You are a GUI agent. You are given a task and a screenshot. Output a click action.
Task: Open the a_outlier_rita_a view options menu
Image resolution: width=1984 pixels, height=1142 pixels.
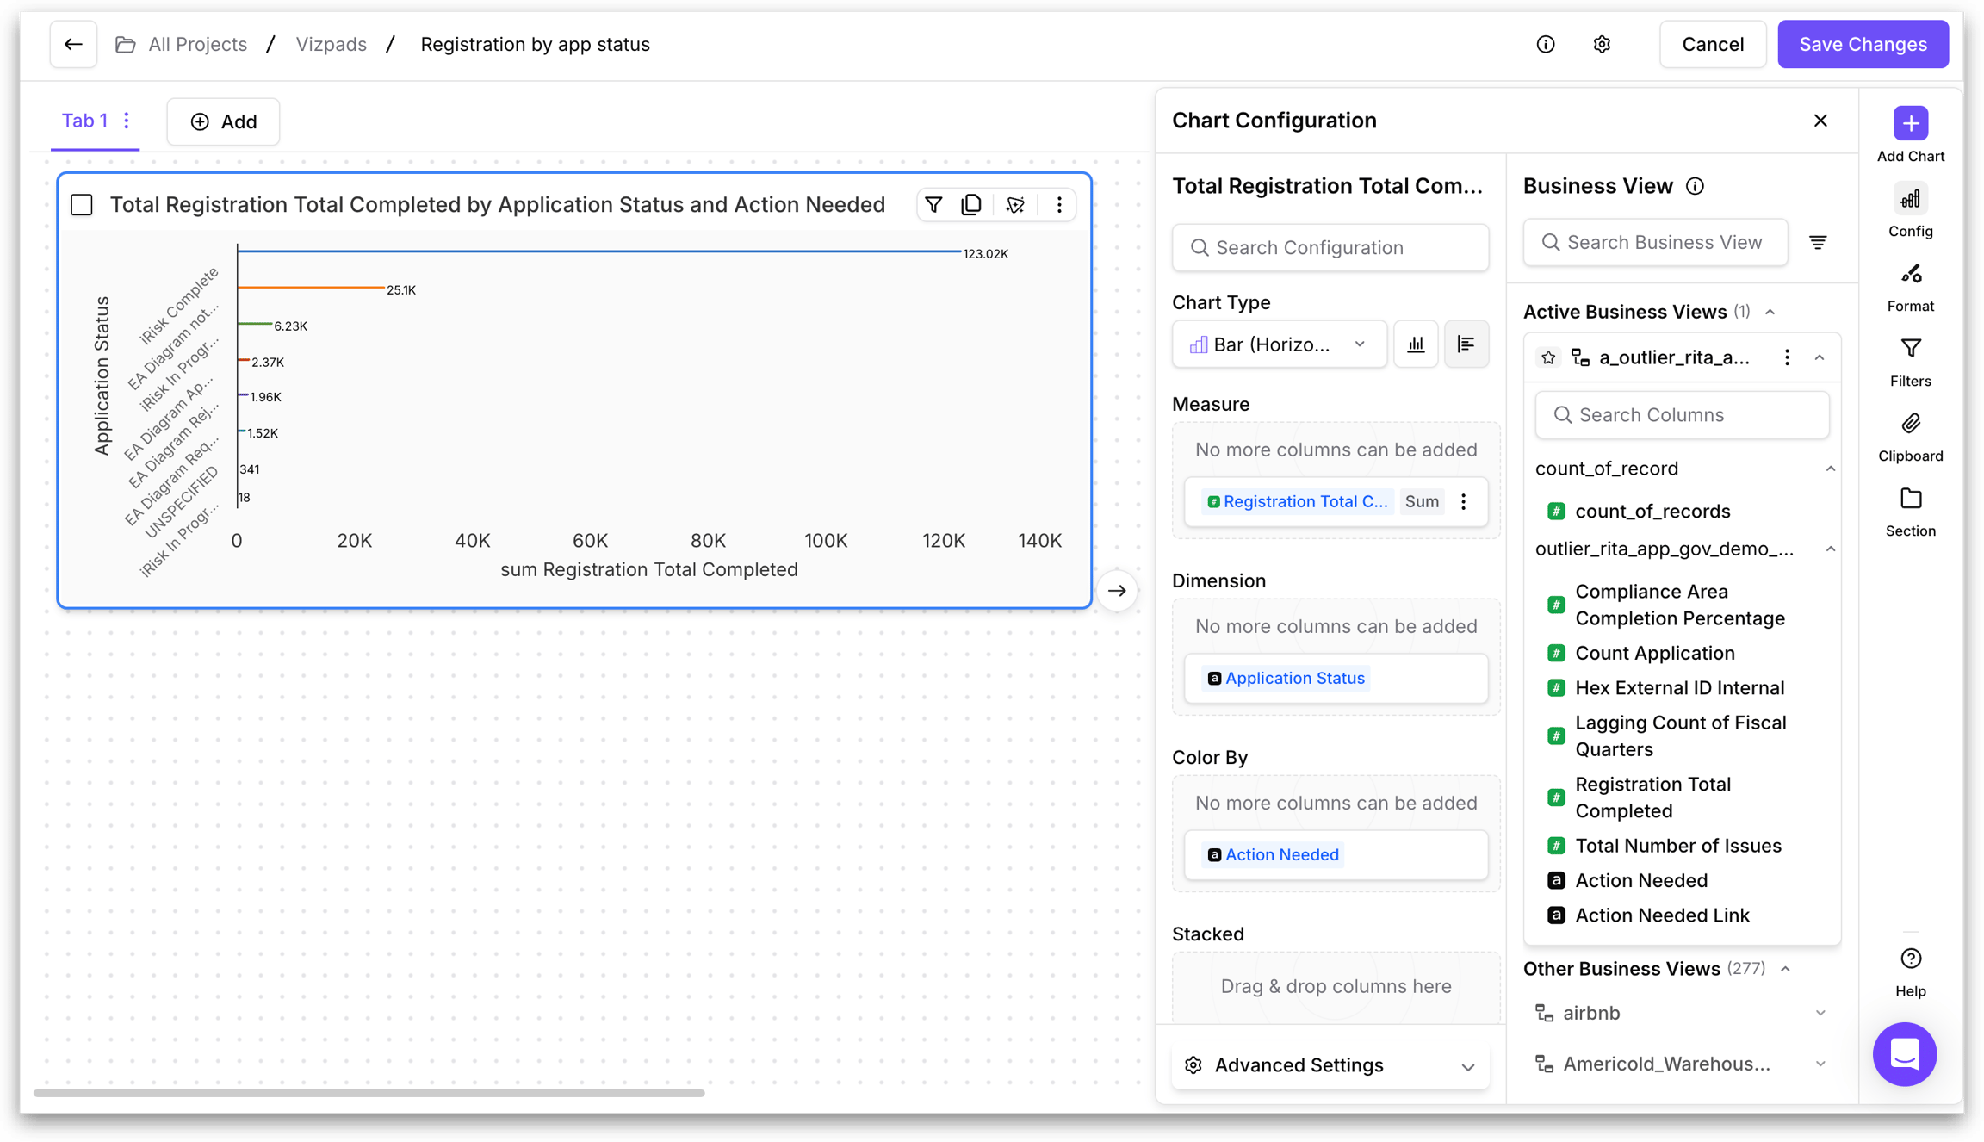pos(1787,357)
